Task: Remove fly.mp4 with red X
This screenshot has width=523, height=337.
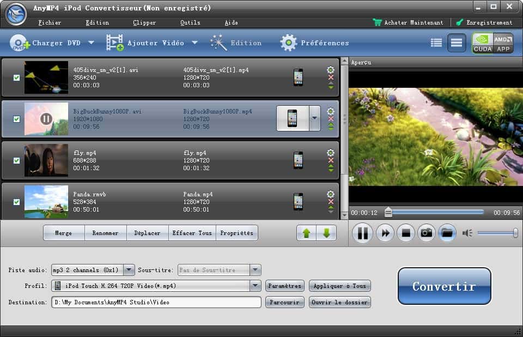Action: pos(331,160)
